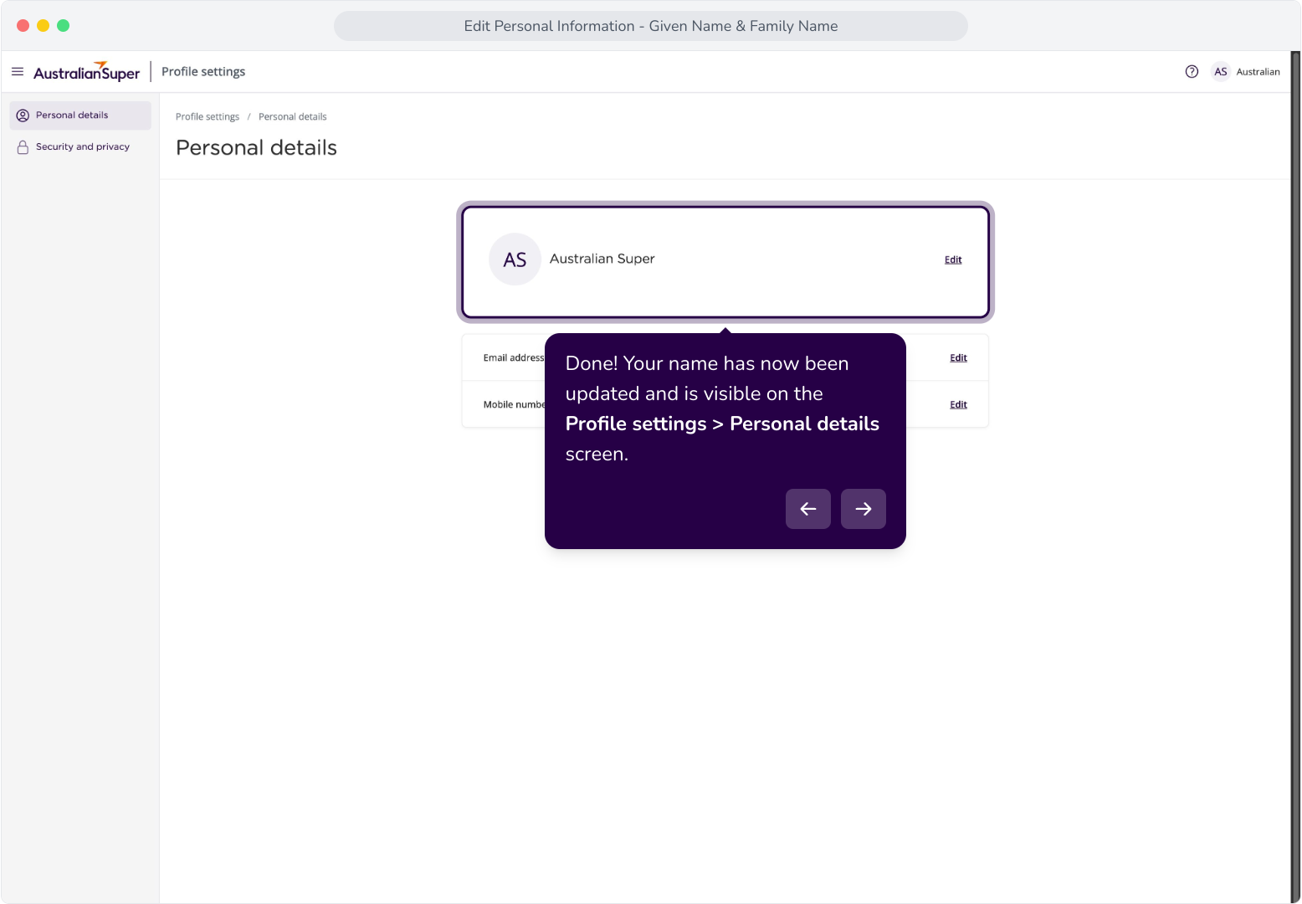This screenshot has height=904, width=1302.
Task: Click the Personal details person icon
Action: pyautogui.click(x=23, y=116)
